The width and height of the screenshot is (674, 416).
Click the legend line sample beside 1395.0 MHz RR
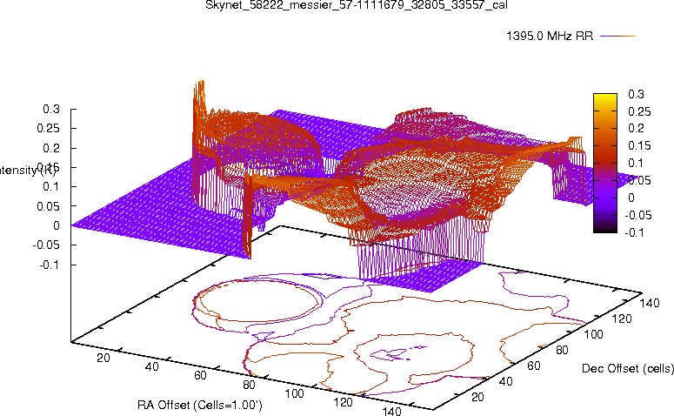[618, 37]
